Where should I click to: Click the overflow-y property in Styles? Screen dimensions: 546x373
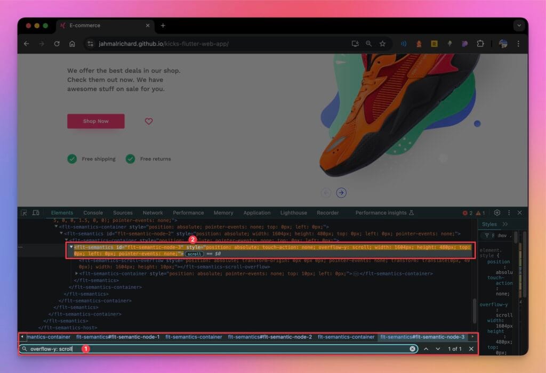coord(493,305)
